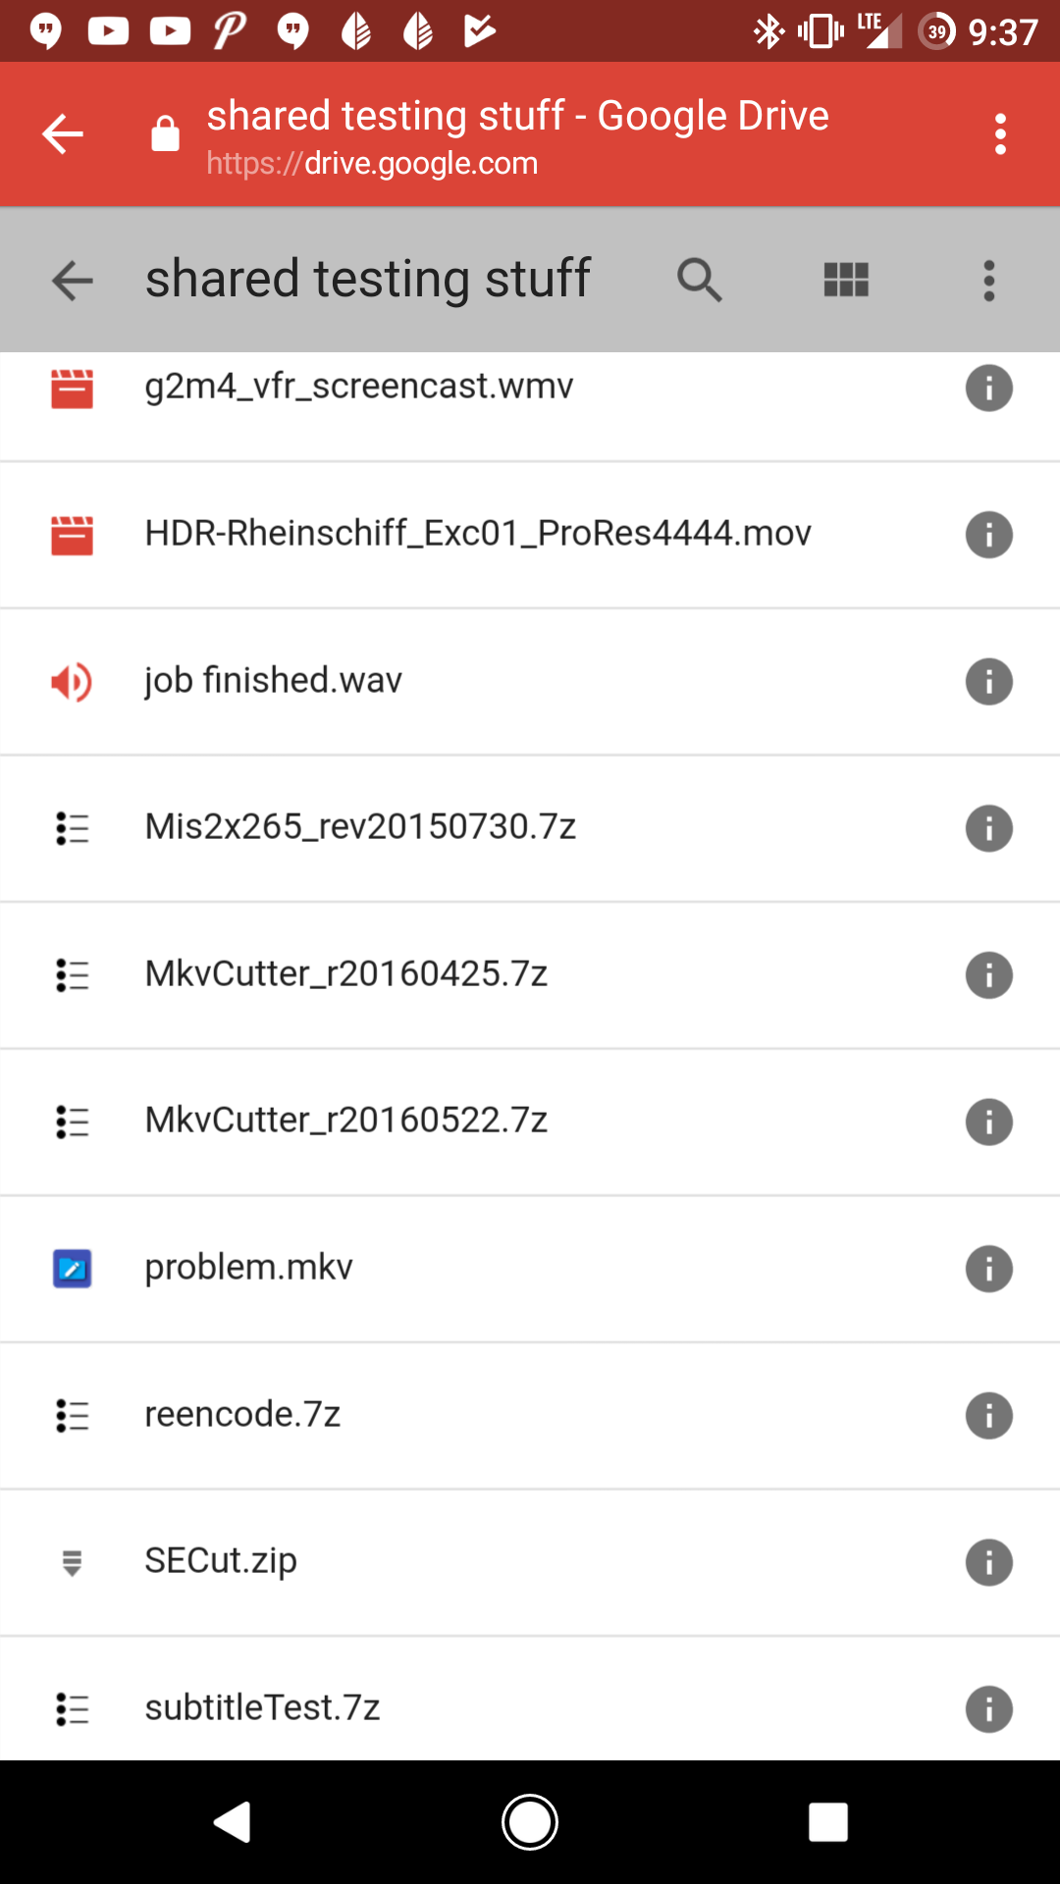The height and width of the screenshot is (1884, 1060).
Task: Open browser three-dot menu in red bar
Action: (1000, 134)
